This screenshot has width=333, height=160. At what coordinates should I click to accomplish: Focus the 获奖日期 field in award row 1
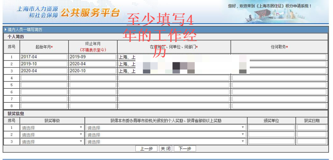[312, 127]
